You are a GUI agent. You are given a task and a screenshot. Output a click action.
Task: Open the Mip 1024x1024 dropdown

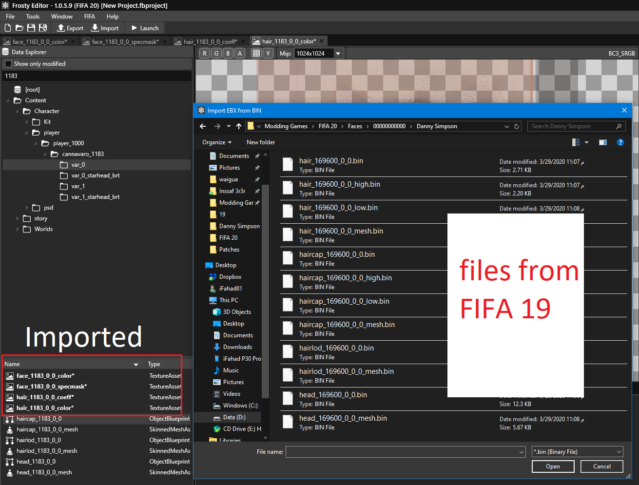point(318,53)
